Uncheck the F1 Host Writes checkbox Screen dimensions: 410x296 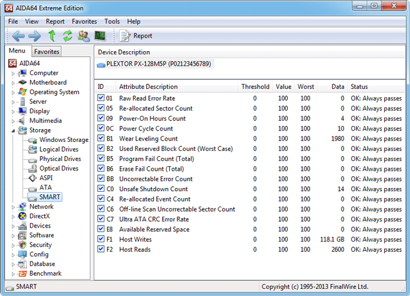coord(101,239)
